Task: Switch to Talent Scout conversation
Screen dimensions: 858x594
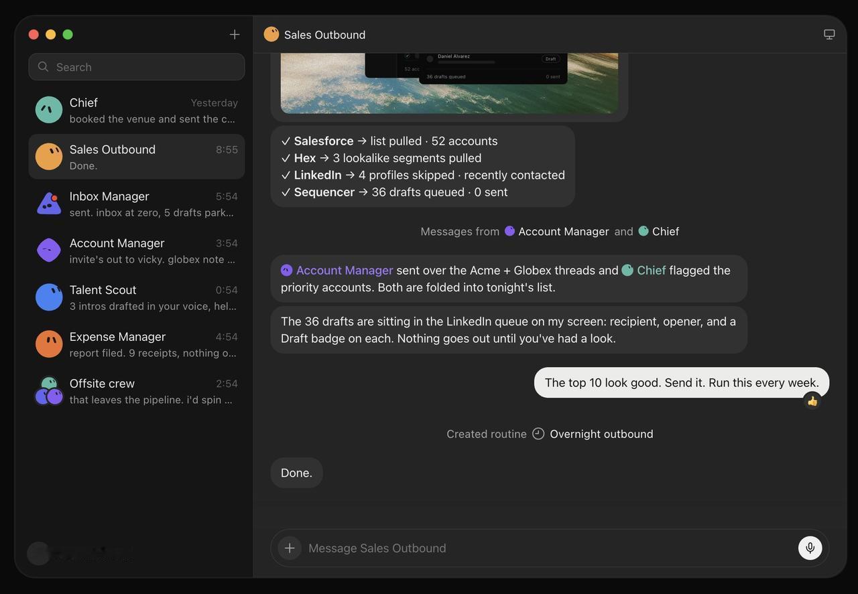Action: (x=137, y=297)
